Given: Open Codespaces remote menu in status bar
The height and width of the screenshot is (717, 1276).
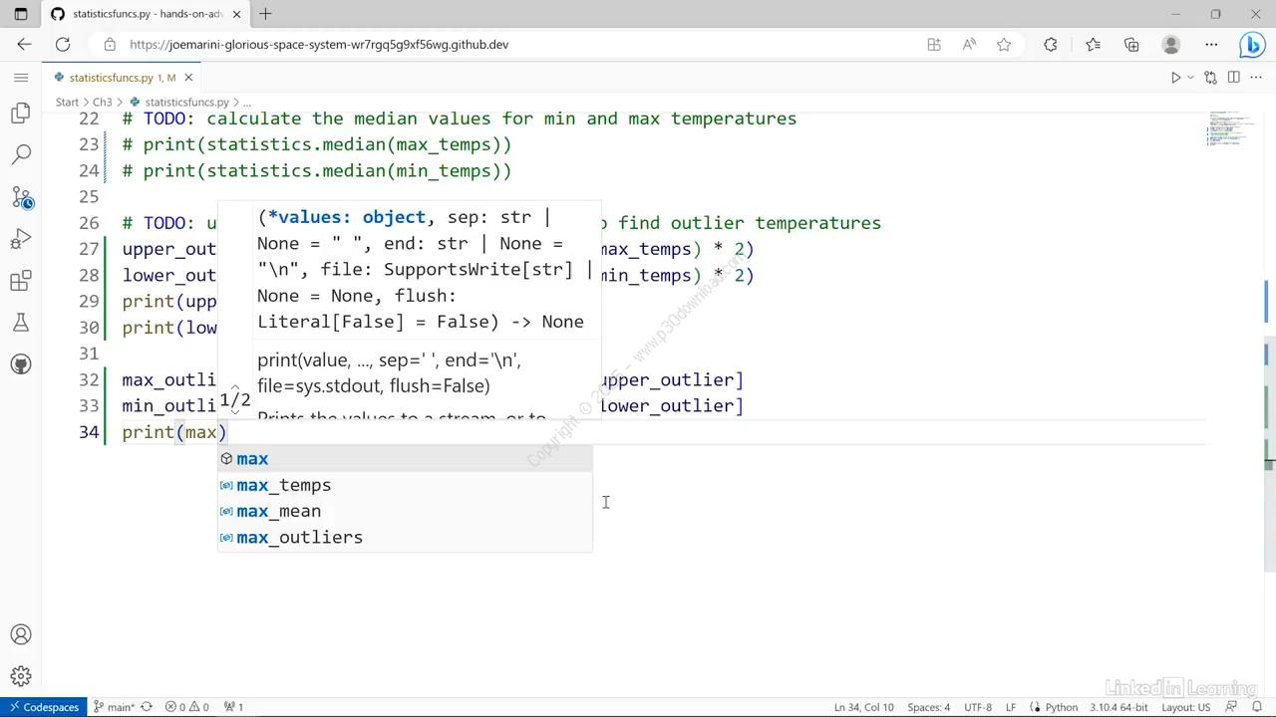Looking at the screenshot, I should (x=43, y=707).
